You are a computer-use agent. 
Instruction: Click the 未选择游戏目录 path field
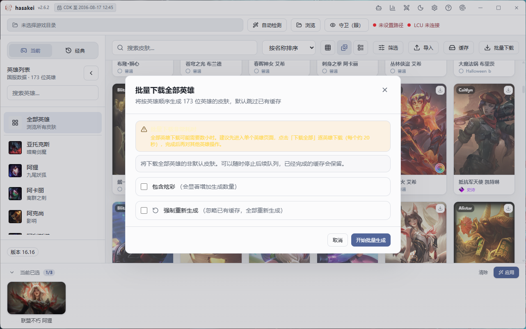125,25
